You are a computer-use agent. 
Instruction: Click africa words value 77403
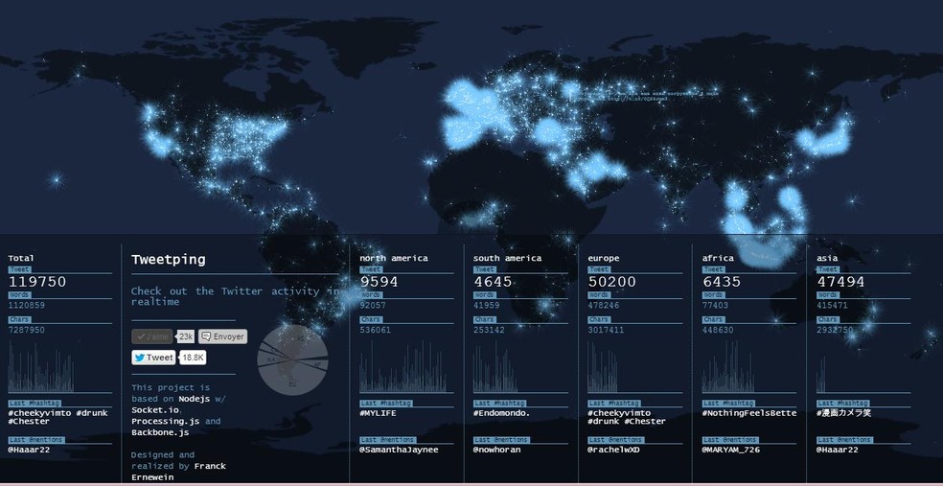point(716,305)
